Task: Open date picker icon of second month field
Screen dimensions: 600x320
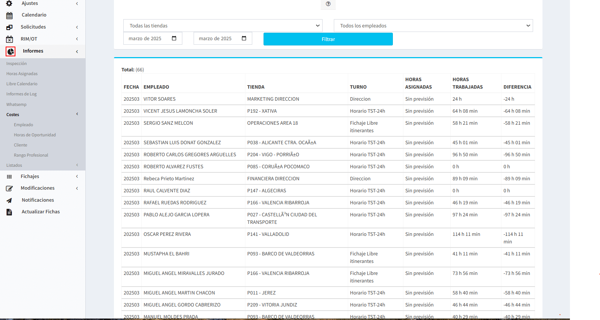Action: (x=244, y=38)
